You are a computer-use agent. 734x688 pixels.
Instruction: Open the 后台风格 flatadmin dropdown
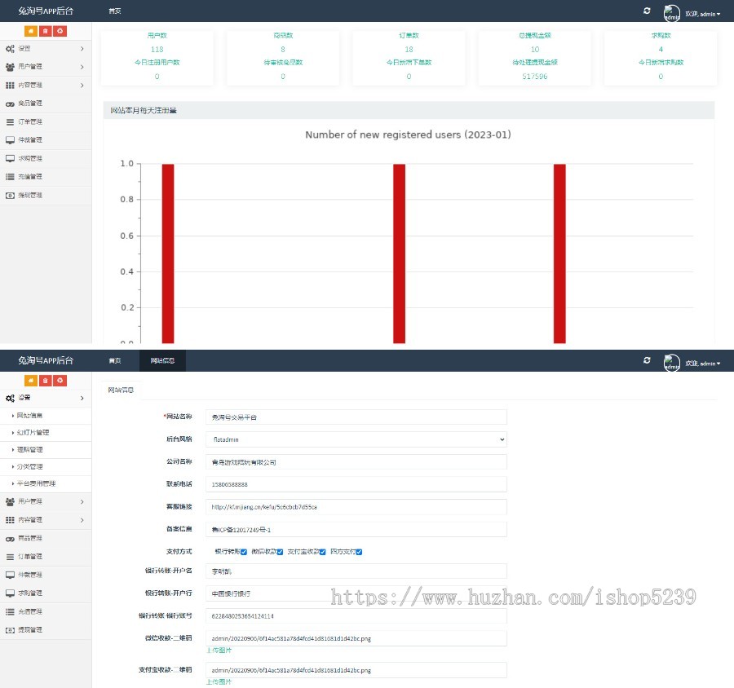click(x=356, y=439)
